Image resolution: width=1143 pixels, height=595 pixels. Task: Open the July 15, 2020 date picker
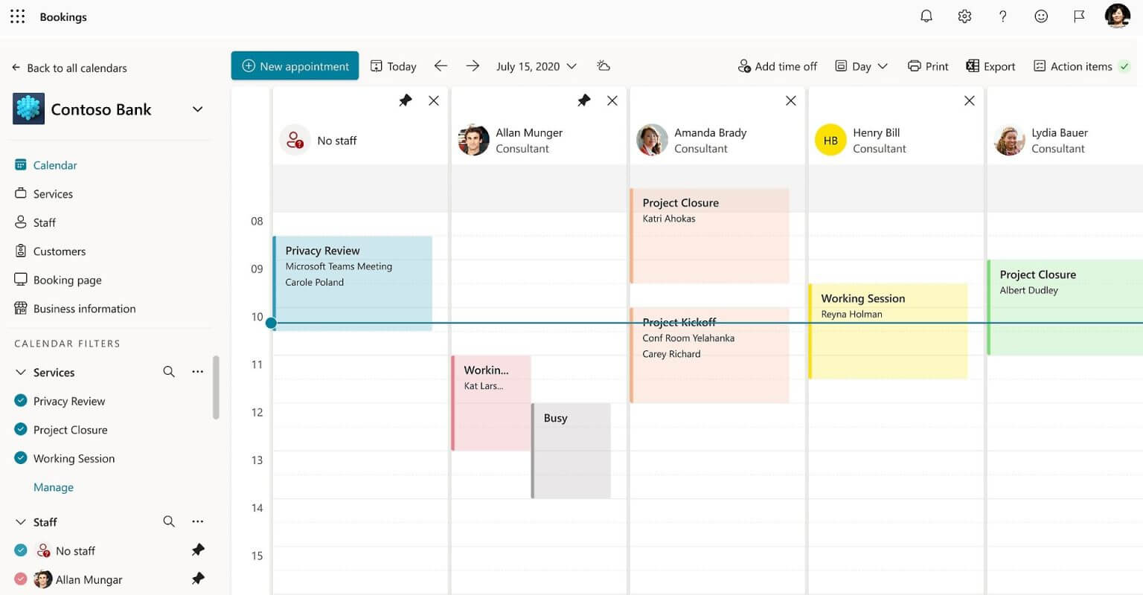(x=535, y=66)
